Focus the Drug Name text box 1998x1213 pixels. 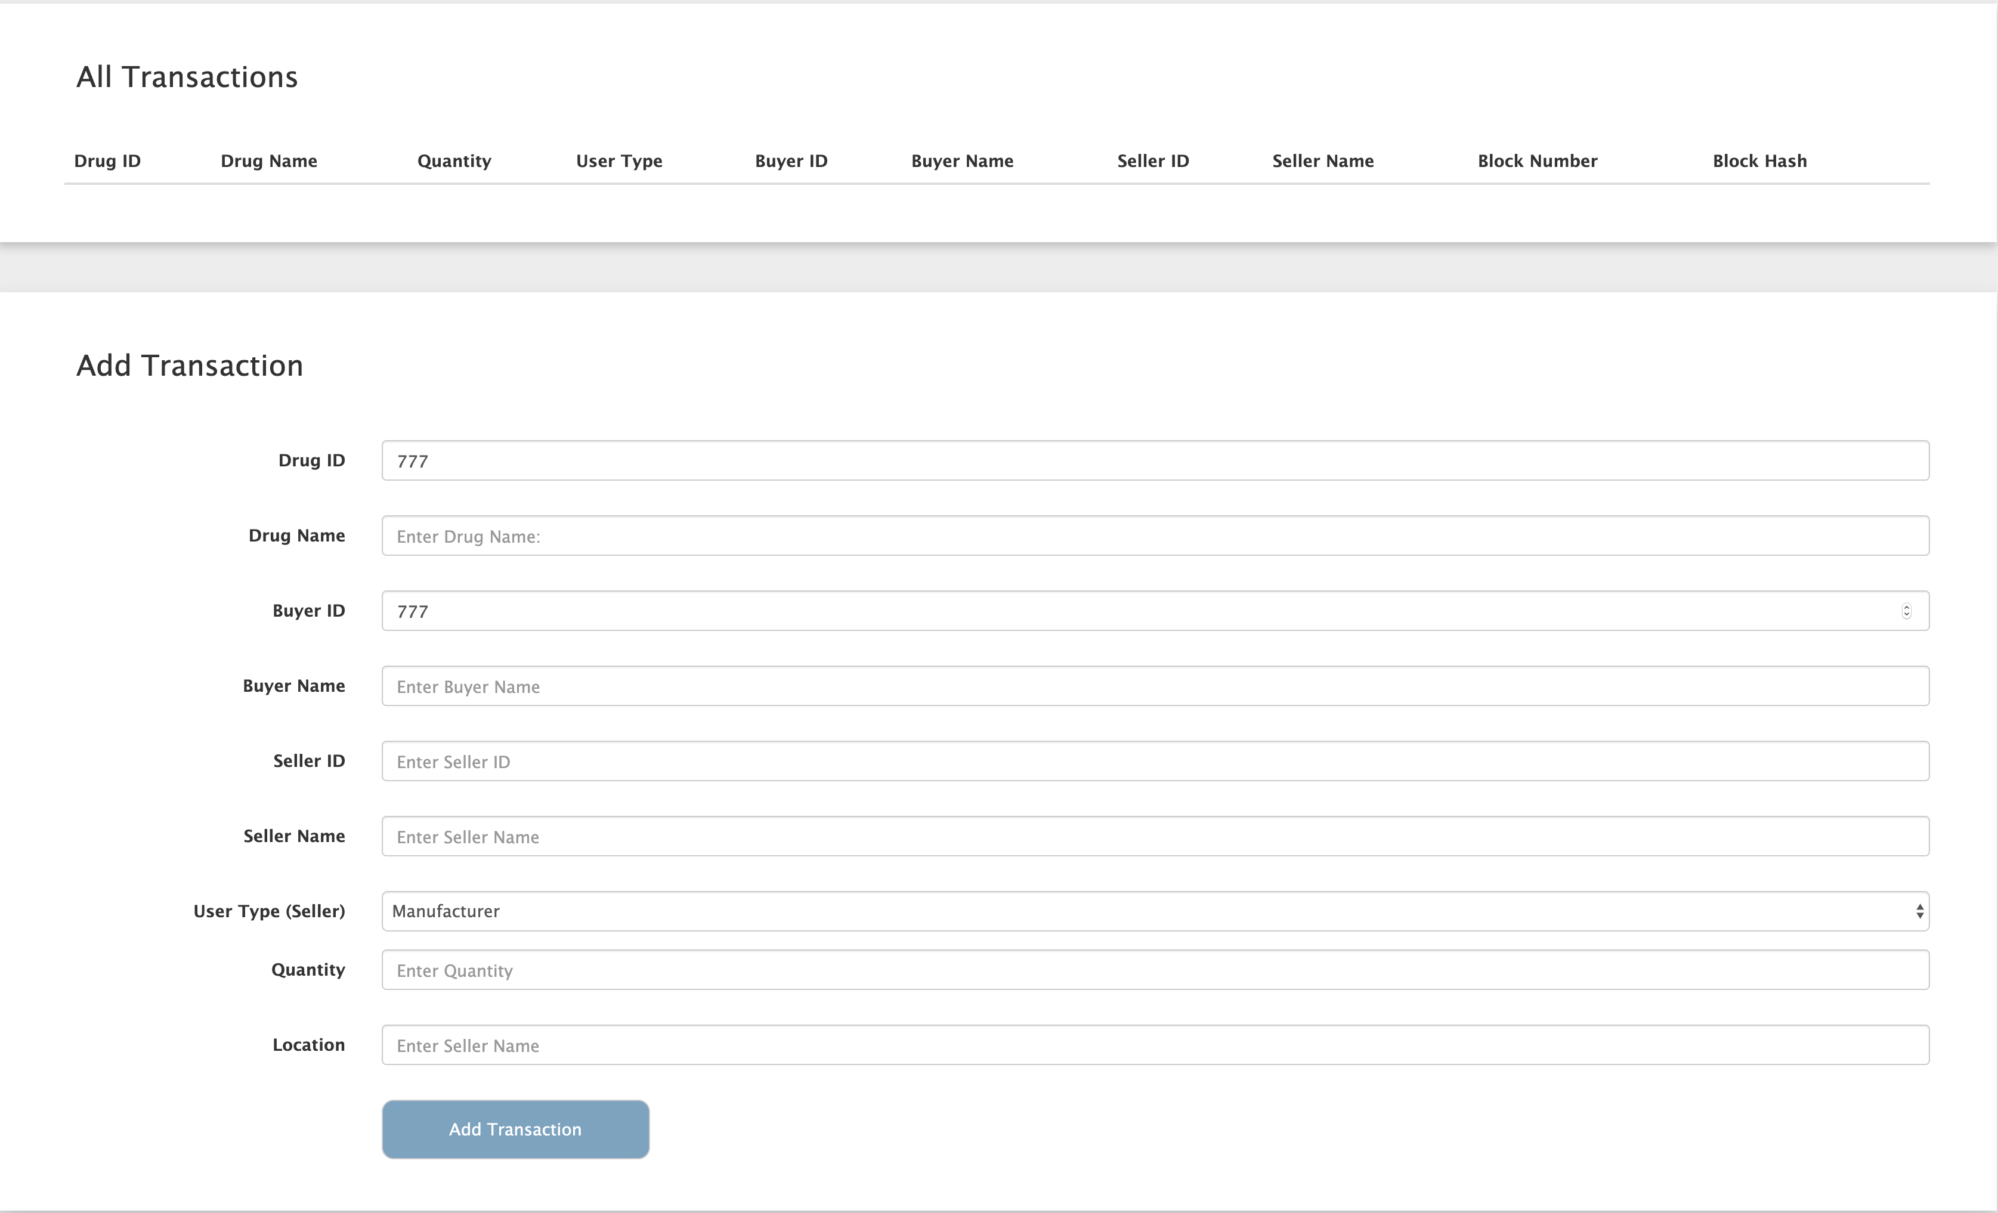1155,536
